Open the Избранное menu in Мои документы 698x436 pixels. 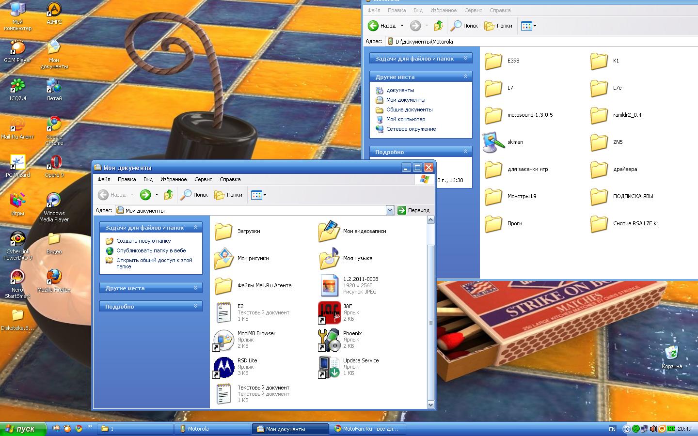click(x=174, y=179)
